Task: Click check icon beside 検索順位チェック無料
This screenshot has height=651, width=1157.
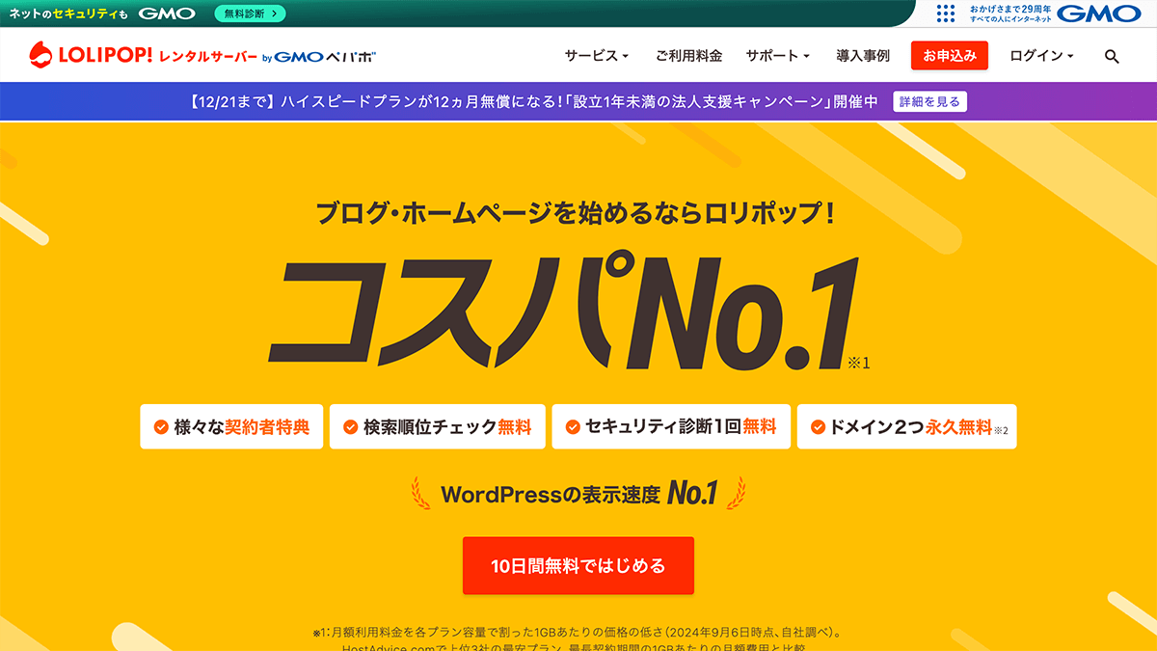Action: [x=349, y=427]
